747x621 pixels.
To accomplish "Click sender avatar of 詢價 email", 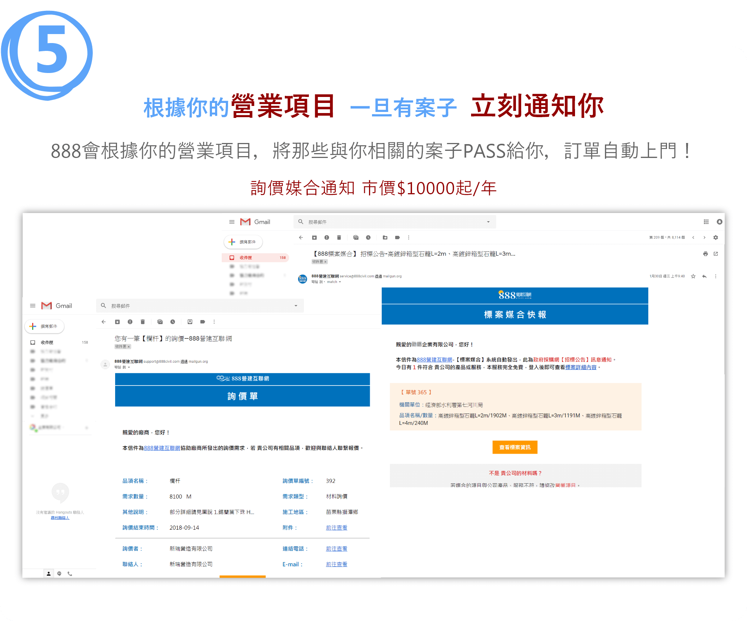I will coord(105,364).
